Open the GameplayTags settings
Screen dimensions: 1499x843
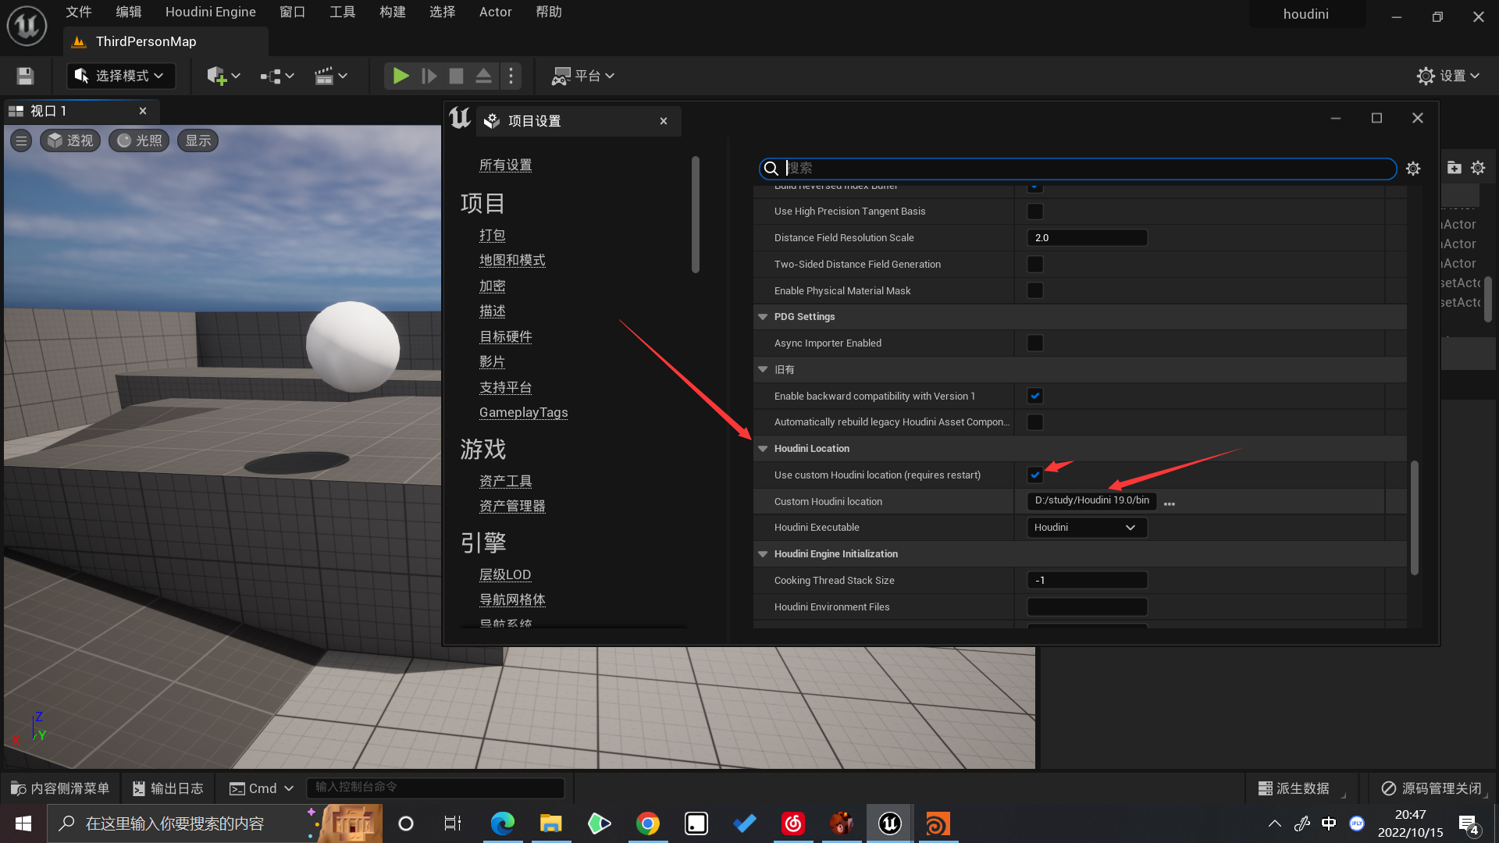tap(523, 413)
